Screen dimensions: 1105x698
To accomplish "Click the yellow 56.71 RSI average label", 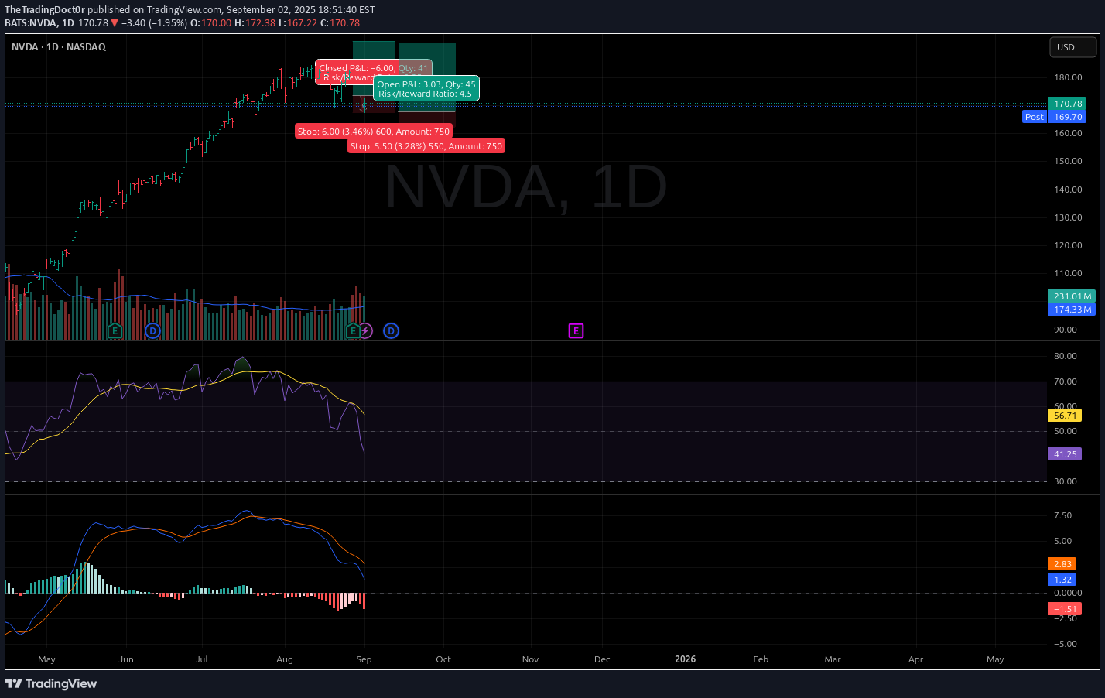I will tap(1065, 416).
